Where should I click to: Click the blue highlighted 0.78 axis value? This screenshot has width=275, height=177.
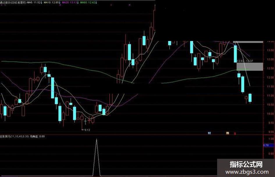click(268, 145)
